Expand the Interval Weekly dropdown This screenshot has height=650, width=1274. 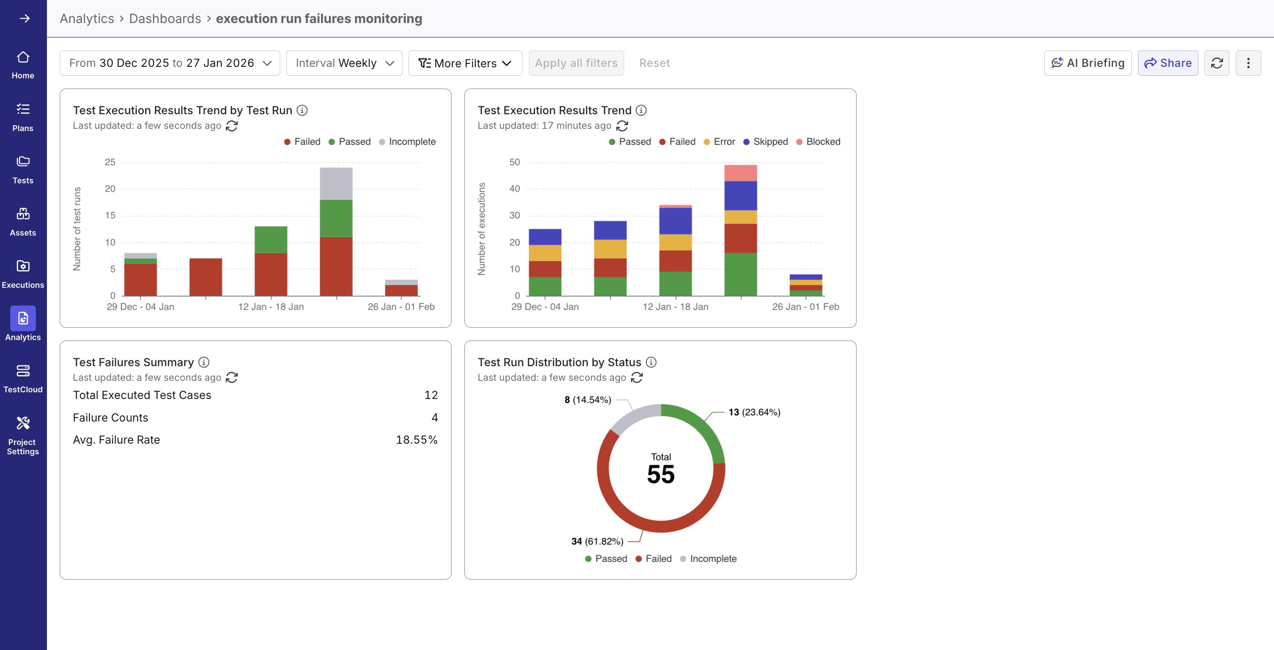point(344,63)
